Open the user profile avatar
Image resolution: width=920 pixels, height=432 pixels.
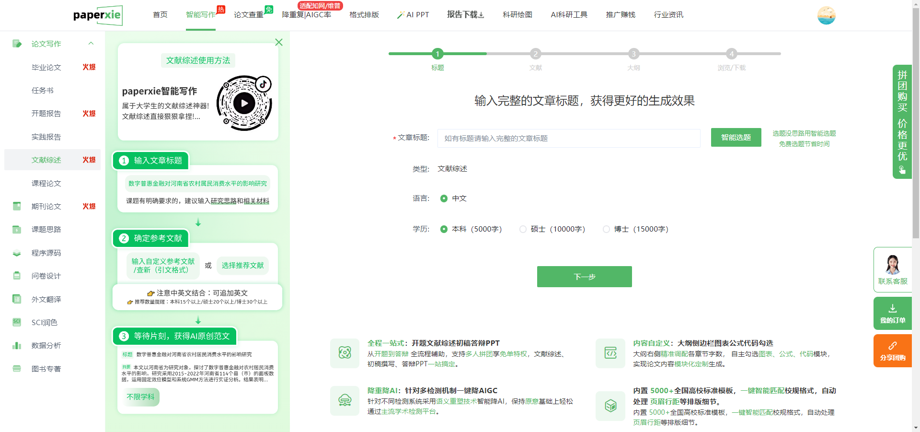click(826, 15)
